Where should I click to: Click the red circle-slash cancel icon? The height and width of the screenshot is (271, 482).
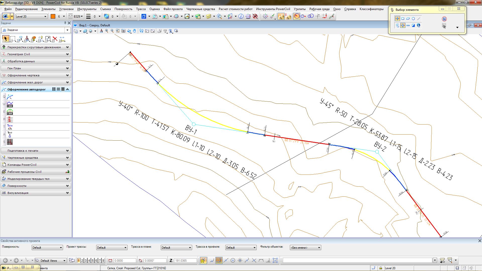tap(255, 16)
